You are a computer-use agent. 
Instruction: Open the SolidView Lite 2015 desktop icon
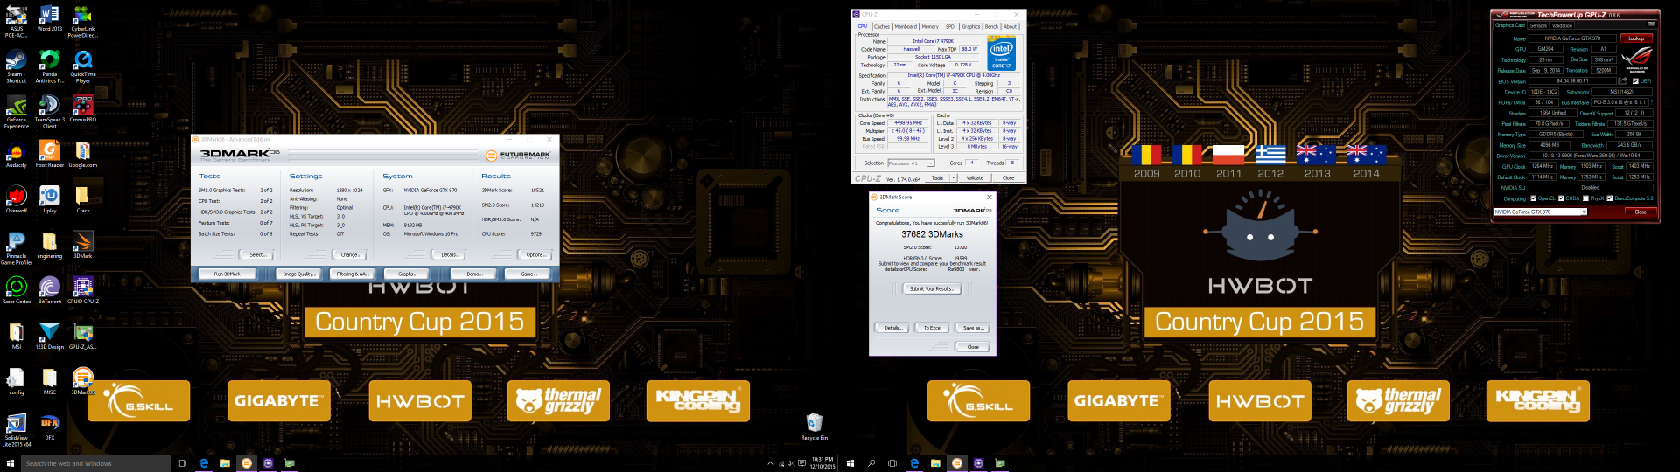[16, 431]
